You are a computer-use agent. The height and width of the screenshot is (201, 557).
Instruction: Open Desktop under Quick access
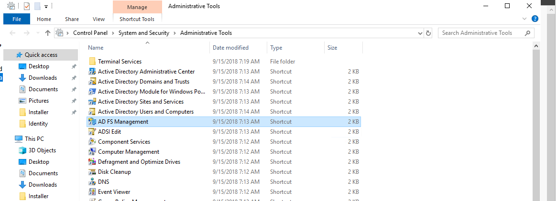tap(39, 66)
